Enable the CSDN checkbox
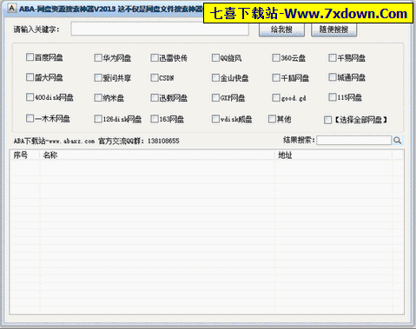Screen dimensions: 416x329 155,77
